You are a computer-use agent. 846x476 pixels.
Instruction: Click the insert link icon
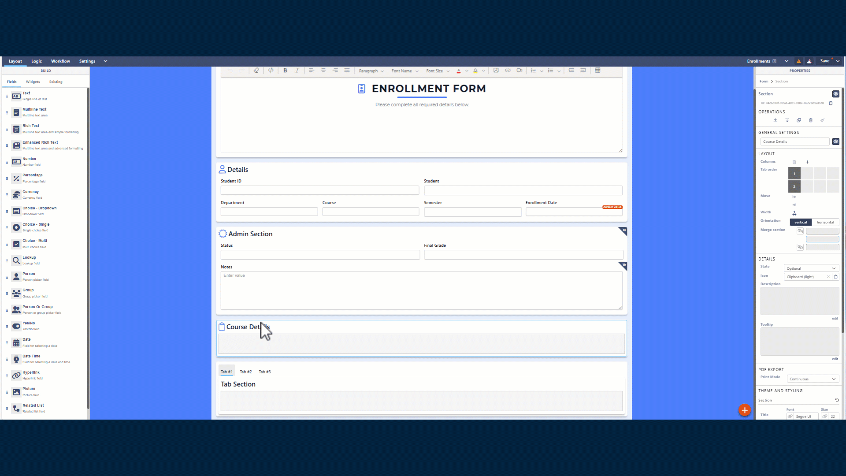(x=508, y=71)
